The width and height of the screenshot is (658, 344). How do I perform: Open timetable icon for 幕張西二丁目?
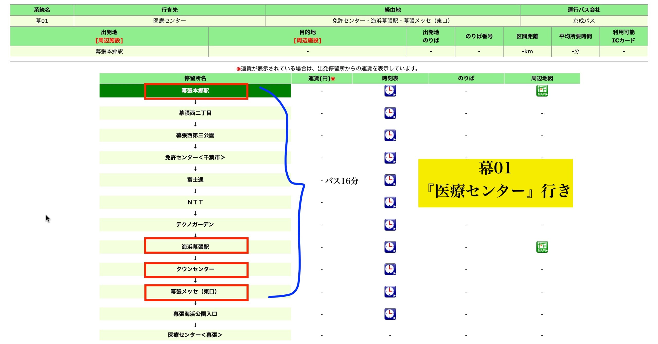coord(390,113)
